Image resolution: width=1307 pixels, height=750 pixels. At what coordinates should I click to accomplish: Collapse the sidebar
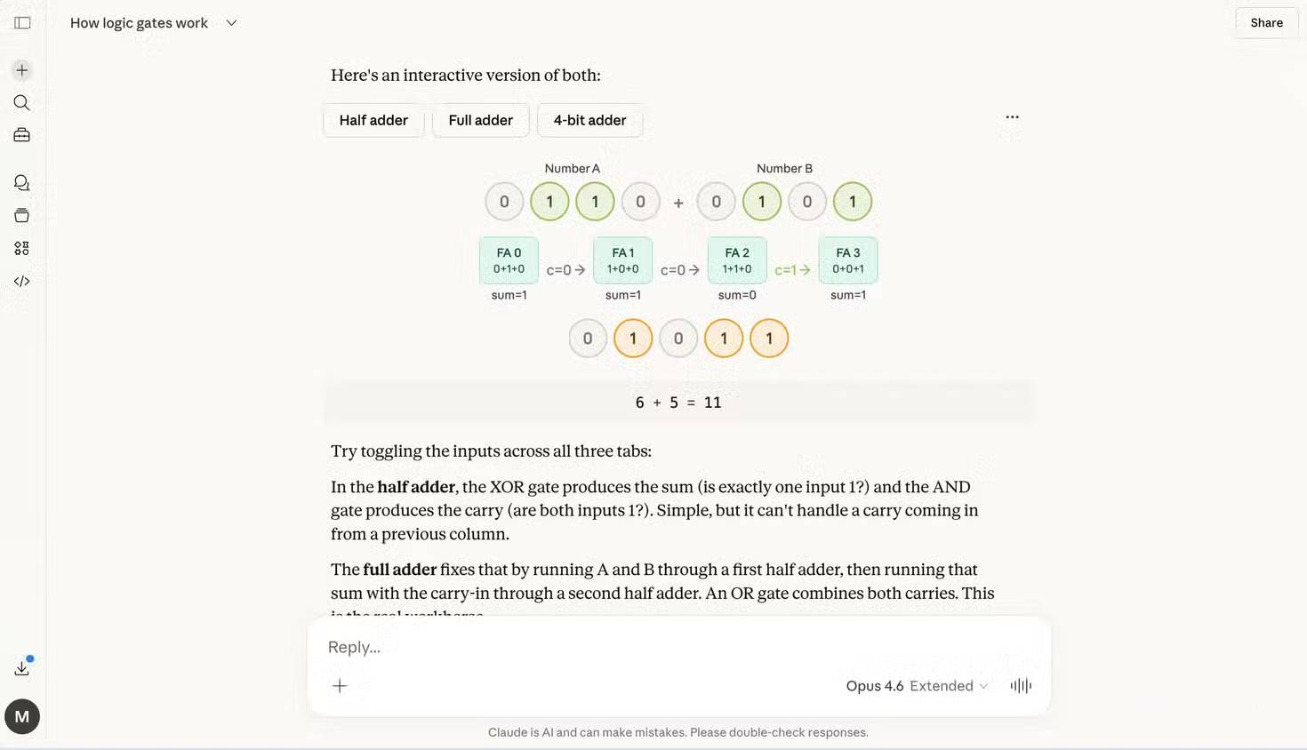point(21,22)
